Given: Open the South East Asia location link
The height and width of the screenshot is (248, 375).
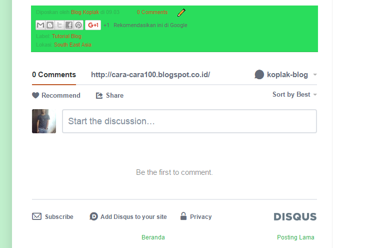Looking at the screenshot, I should (72, 45).
